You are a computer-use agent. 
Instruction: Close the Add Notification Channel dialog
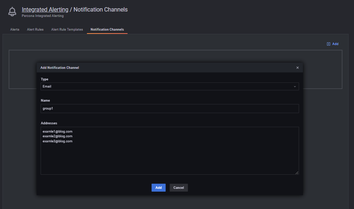297,68
